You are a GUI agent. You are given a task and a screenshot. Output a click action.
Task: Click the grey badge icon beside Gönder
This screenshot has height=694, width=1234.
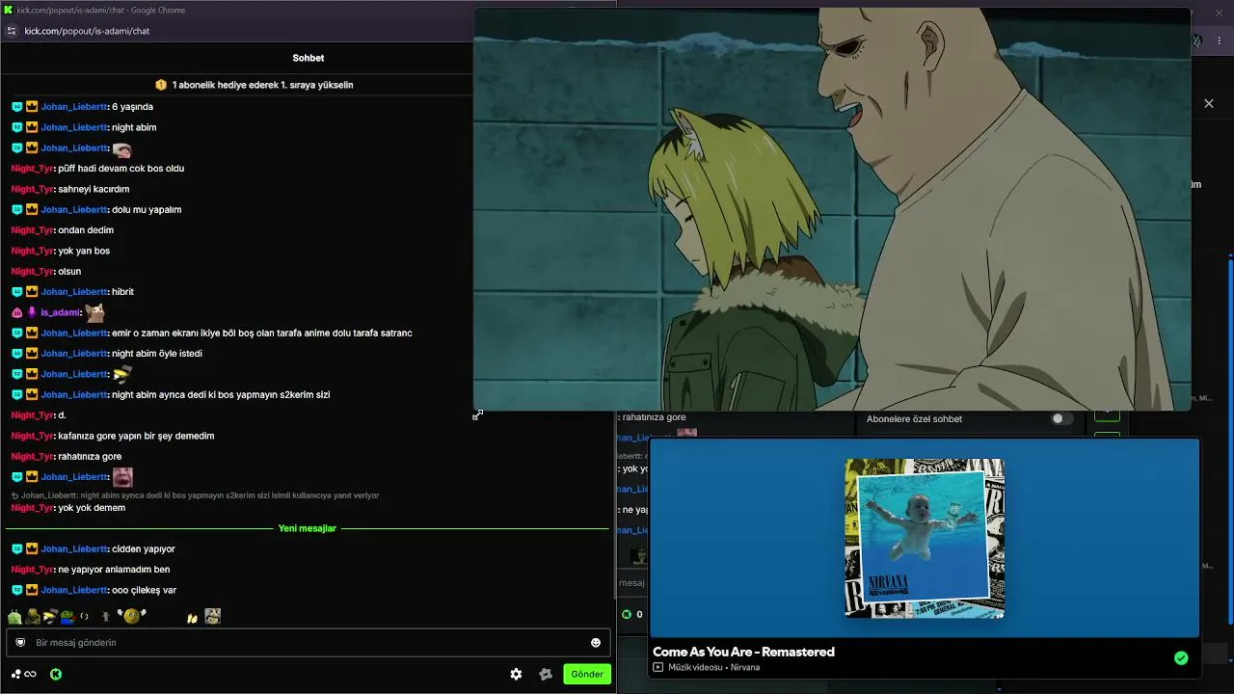[546, 675]
